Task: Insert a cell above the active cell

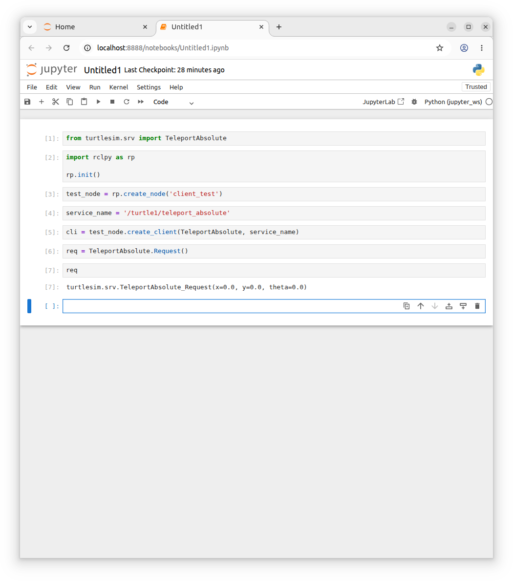Action: pos(449,306)
